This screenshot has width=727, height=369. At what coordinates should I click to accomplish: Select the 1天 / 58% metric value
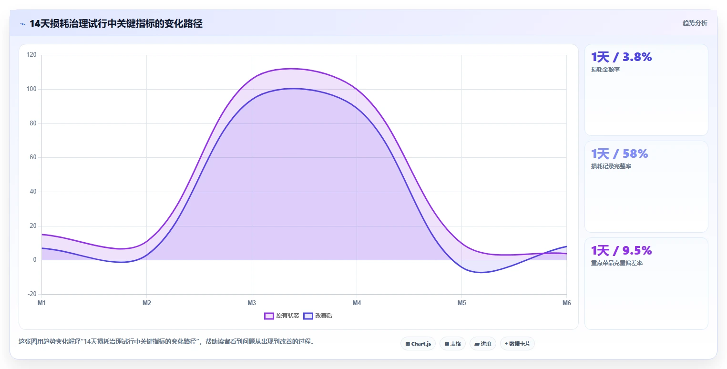619,154
